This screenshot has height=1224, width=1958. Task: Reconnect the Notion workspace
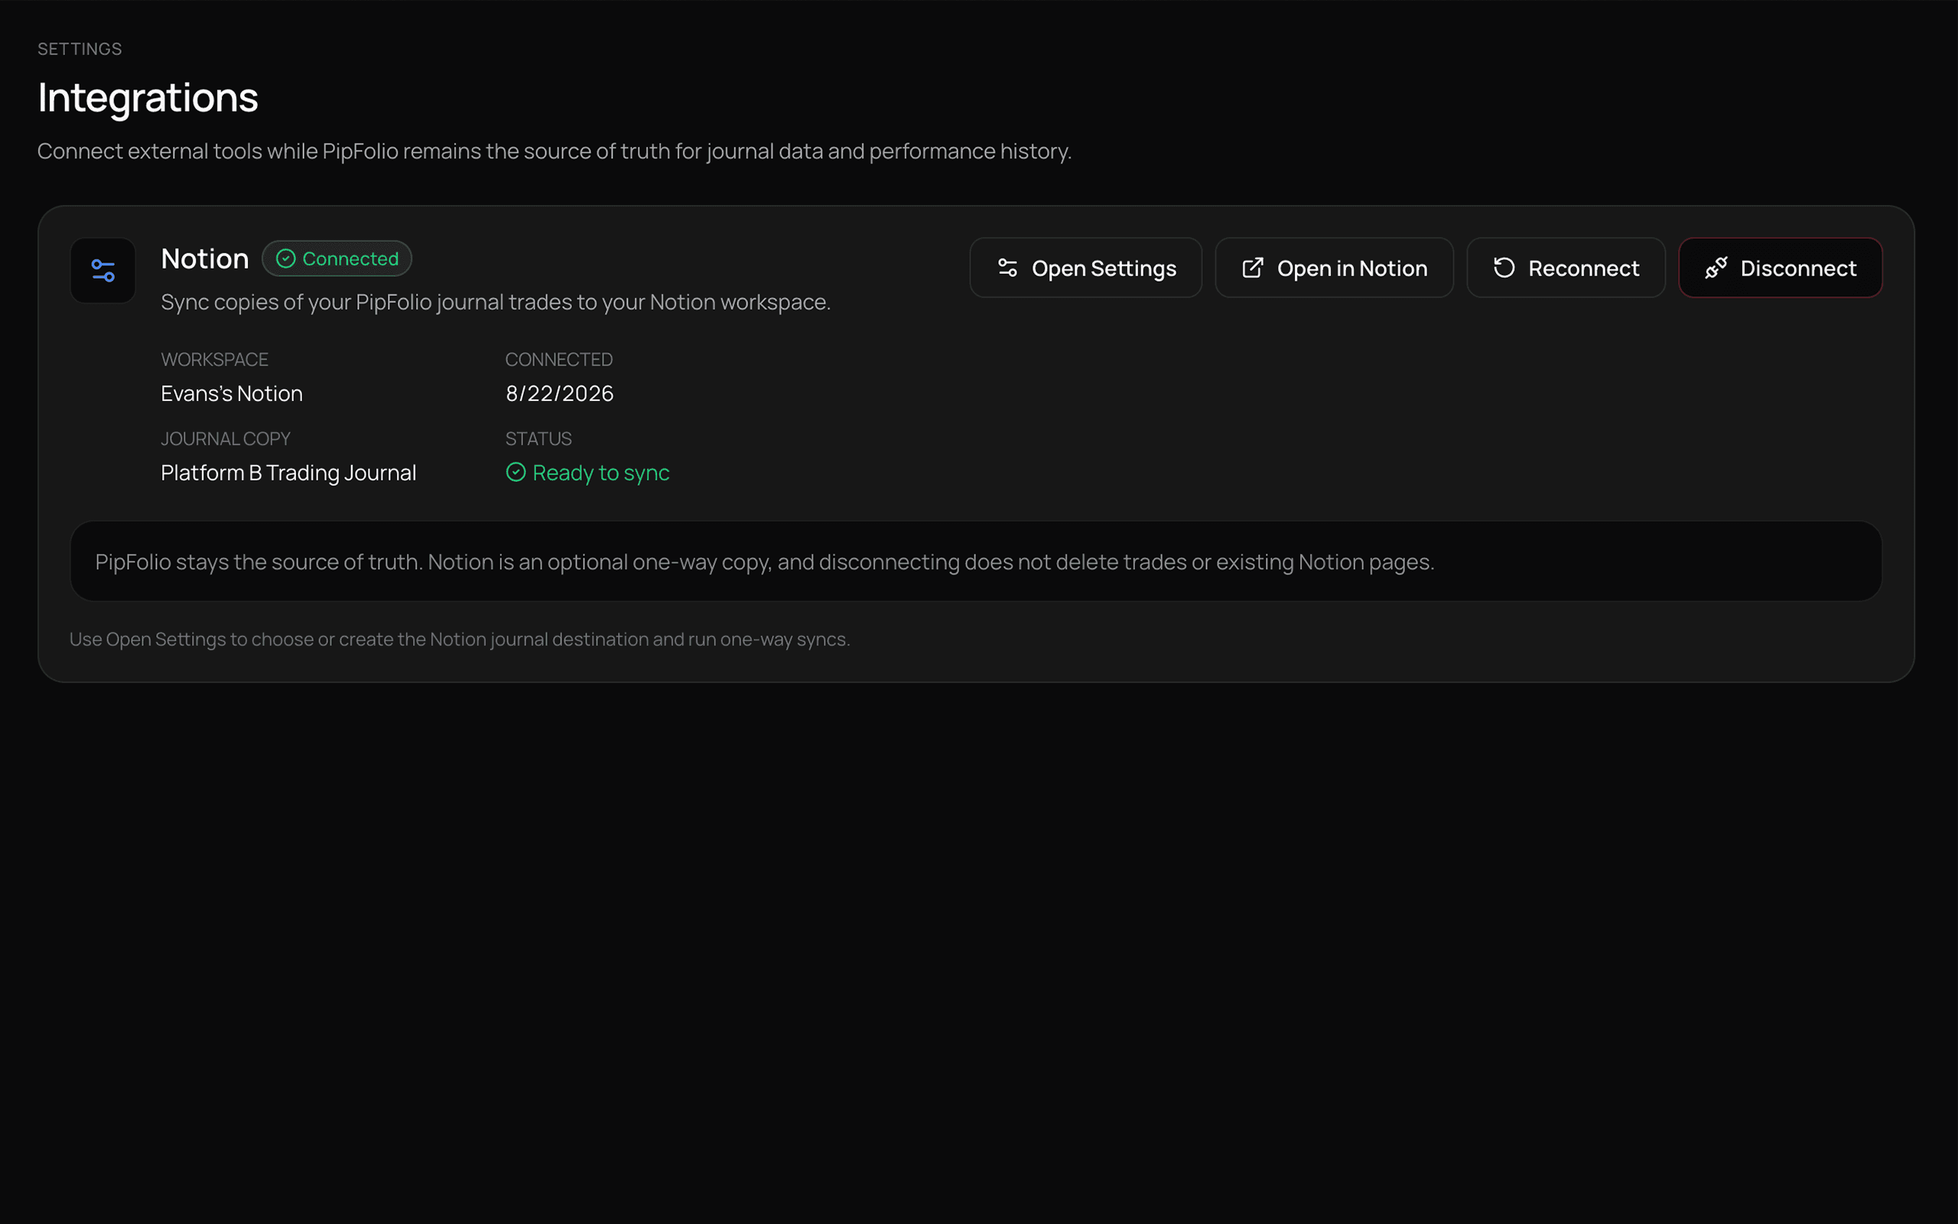(1566, 268)
